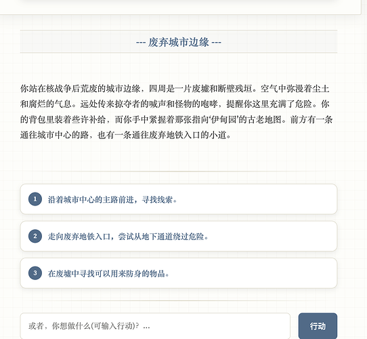Screen dimensions: 367x339
Task: Focus the custom action input field
Action: 155,326
